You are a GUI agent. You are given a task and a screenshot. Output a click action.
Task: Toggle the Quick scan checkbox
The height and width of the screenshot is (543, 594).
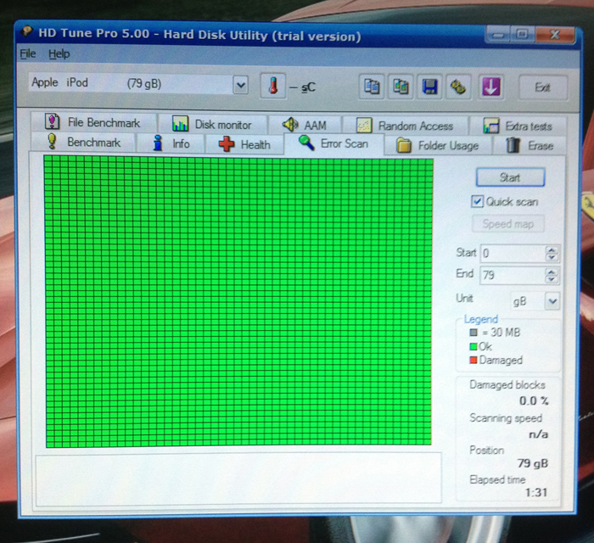coord(478,202)
